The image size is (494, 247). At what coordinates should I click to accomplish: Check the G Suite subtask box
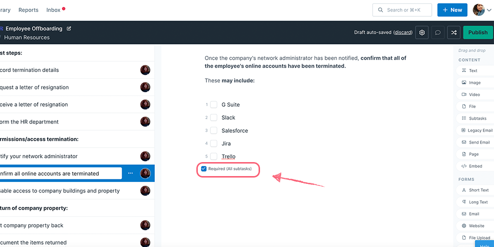[214, 105]
